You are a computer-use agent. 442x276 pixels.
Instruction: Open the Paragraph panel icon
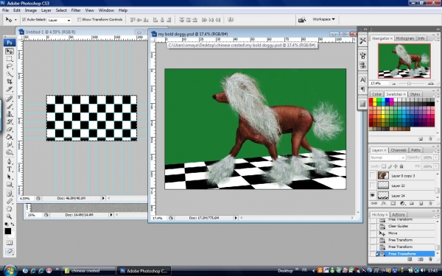pos(362,89)
